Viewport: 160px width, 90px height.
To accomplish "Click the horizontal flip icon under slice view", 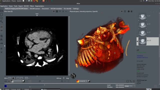I will (65, 81).
